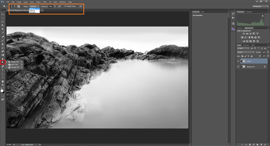Select the Brush tool

click(3, 40)
